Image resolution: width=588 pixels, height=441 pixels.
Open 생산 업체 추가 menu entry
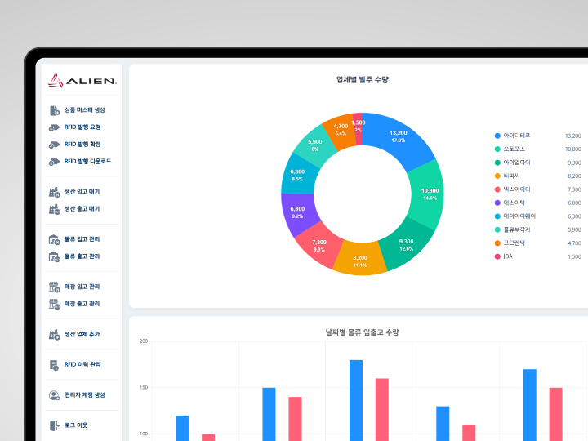click(x=82, y=334)
